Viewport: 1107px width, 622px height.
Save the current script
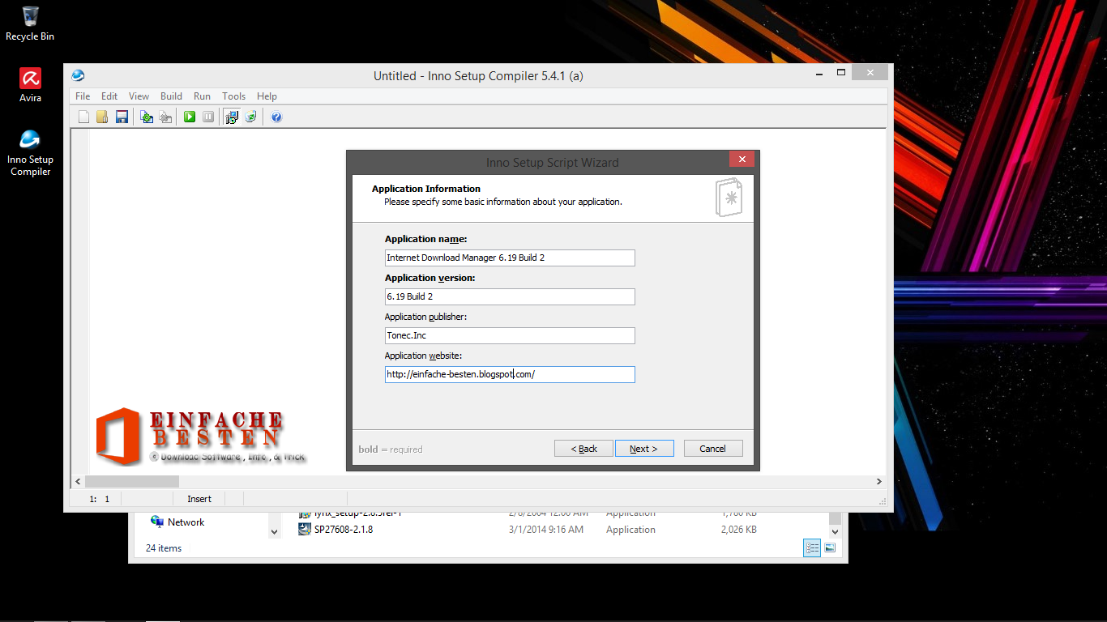click(122, 117)
